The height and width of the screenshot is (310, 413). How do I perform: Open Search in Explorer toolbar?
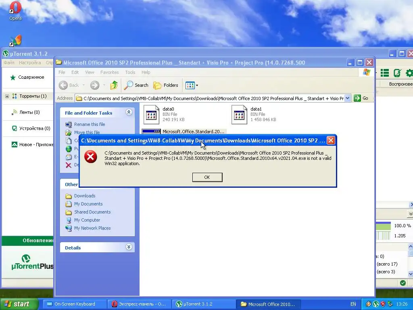click(136, 85)
